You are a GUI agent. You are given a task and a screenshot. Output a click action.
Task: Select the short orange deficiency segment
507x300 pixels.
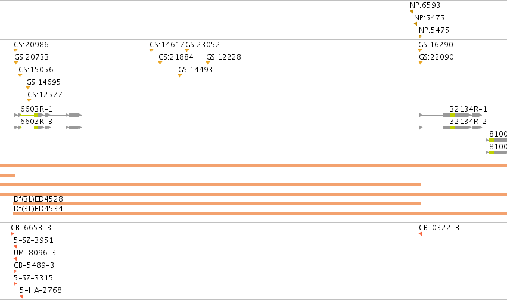click(x=8, y=175)
